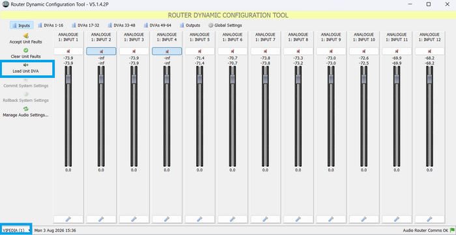Image resolution: width=456 pixels, height=235 pixels.
Task: Click the Load Unit DVA speaker icon
Action: coord(25,65)
